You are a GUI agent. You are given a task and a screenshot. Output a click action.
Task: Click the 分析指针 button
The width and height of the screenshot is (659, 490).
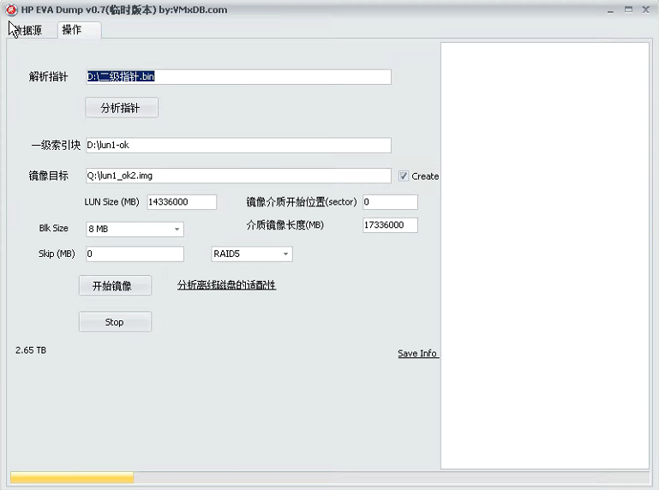click(122, 108)
